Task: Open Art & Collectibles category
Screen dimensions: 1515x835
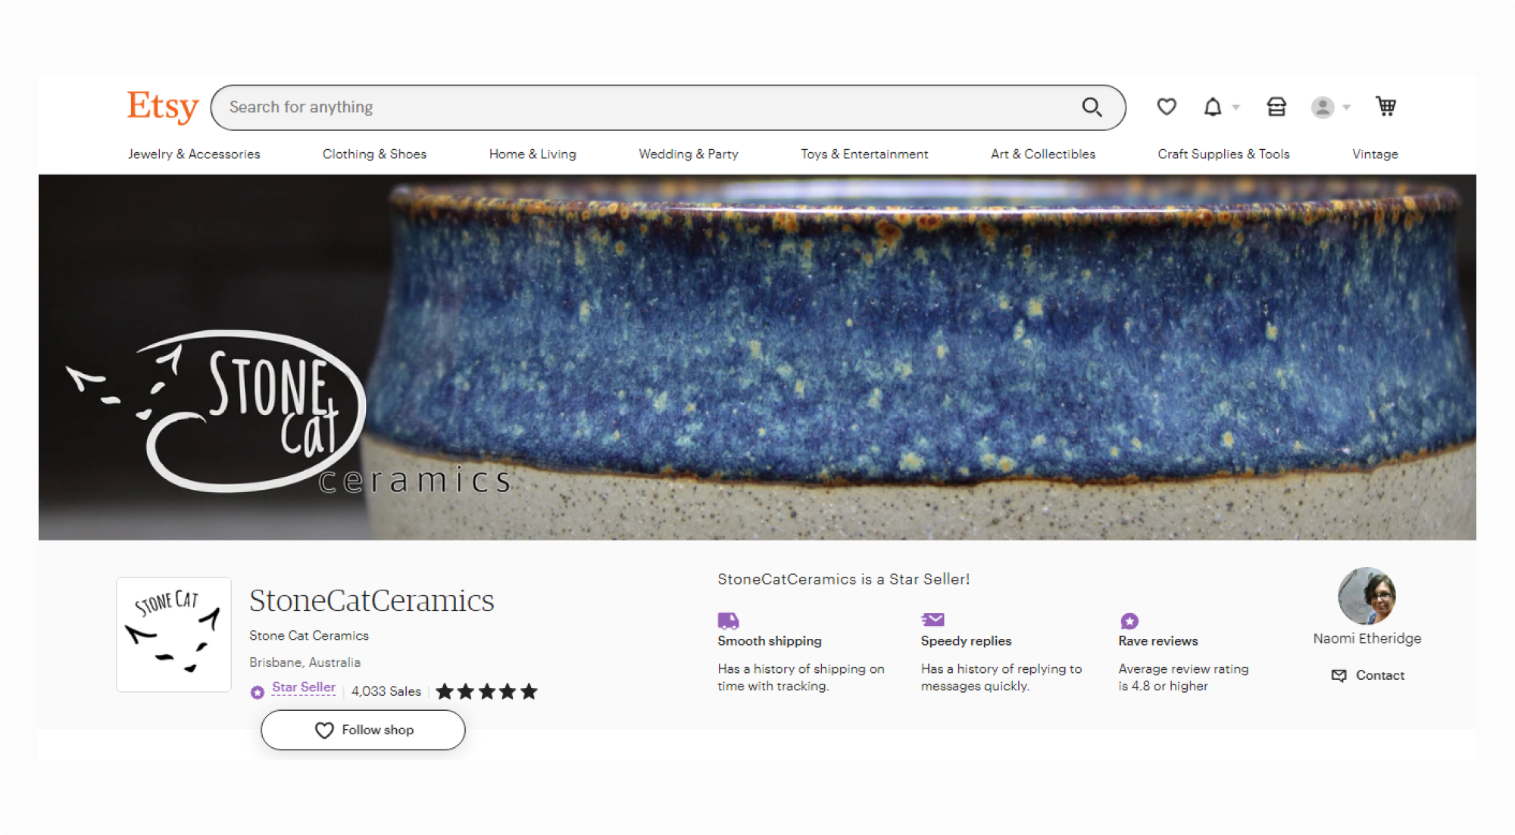Action: [1043, 154]
